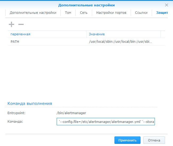
Task: Click the Entrypoint label
Action: tap(16, 113)
